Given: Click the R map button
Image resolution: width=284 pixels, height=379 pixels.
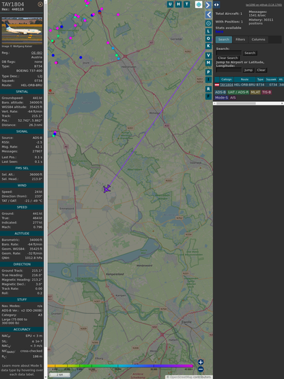Looking at the screenshot, I should pos(208,89).
